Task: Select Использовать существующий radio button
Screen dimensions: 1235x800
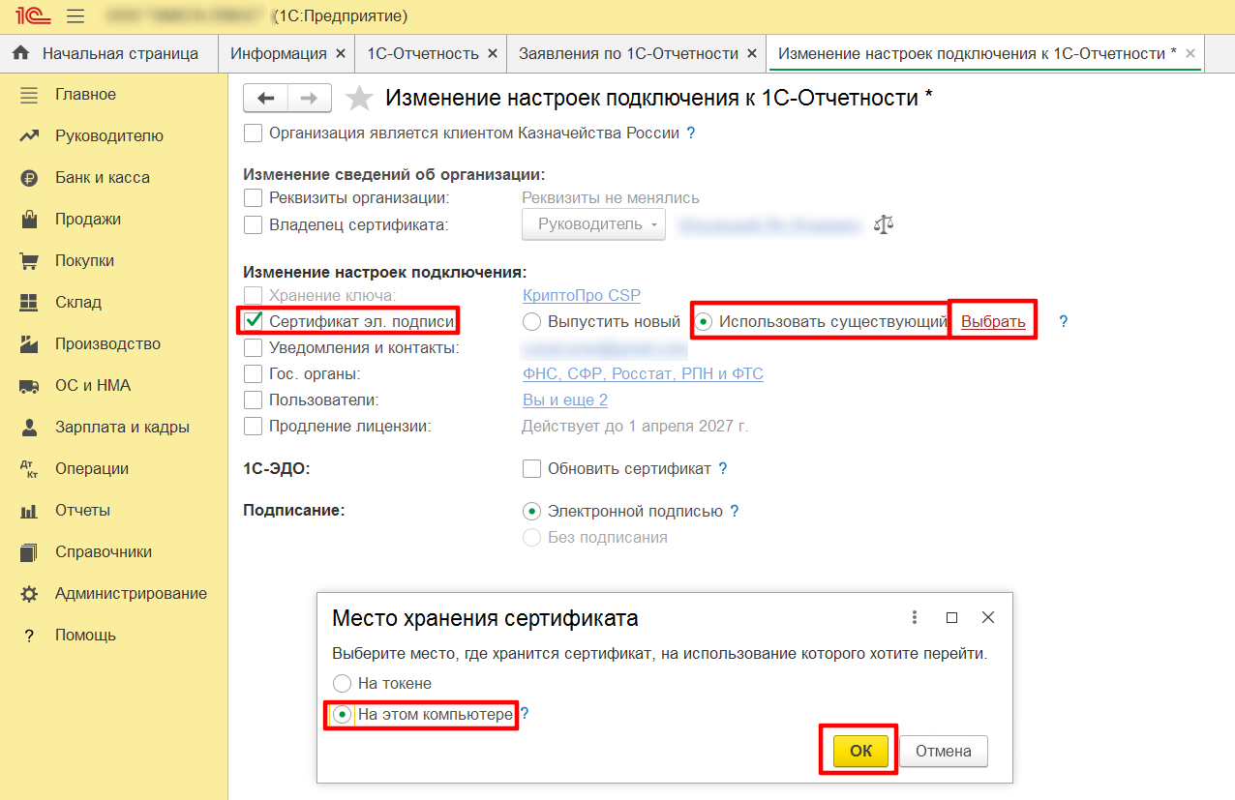Action: click(704, 322)
